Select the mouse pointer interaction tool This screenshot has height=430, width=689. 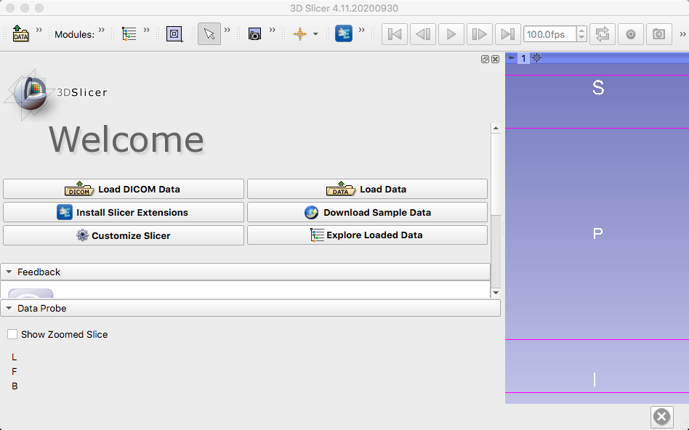(x=209, y=34)
